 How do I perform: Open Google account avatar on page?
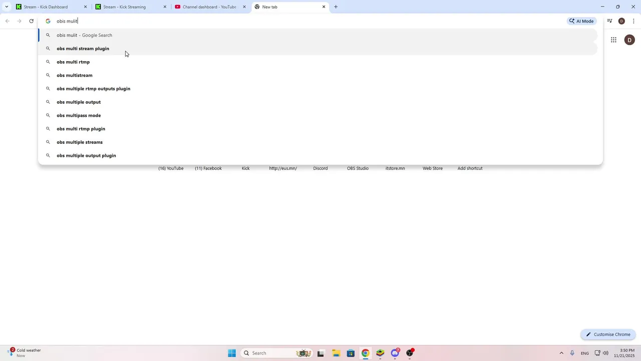point(629,40)
